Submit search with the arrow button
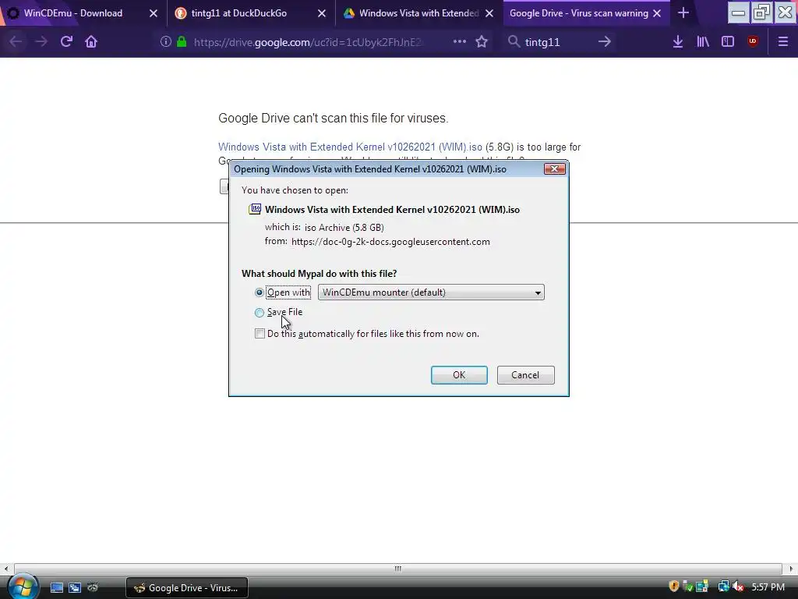Image resolution: width=798 pixels, height=599 pixels. click(604, 42)
